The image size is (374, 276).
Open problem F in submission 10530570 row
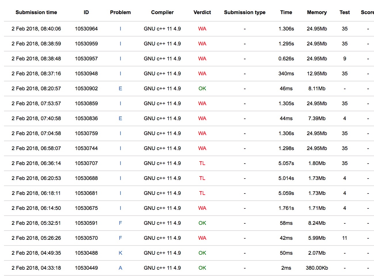point(120,238)
